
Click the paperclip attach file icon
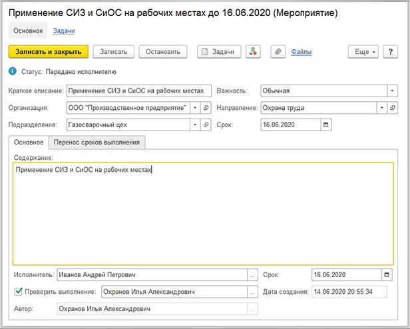(x=278, y=51)
